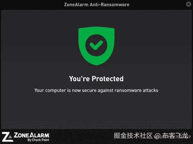193x144 pixels.
Task: Click the green checkmark inside the shield
Action: 96,45
